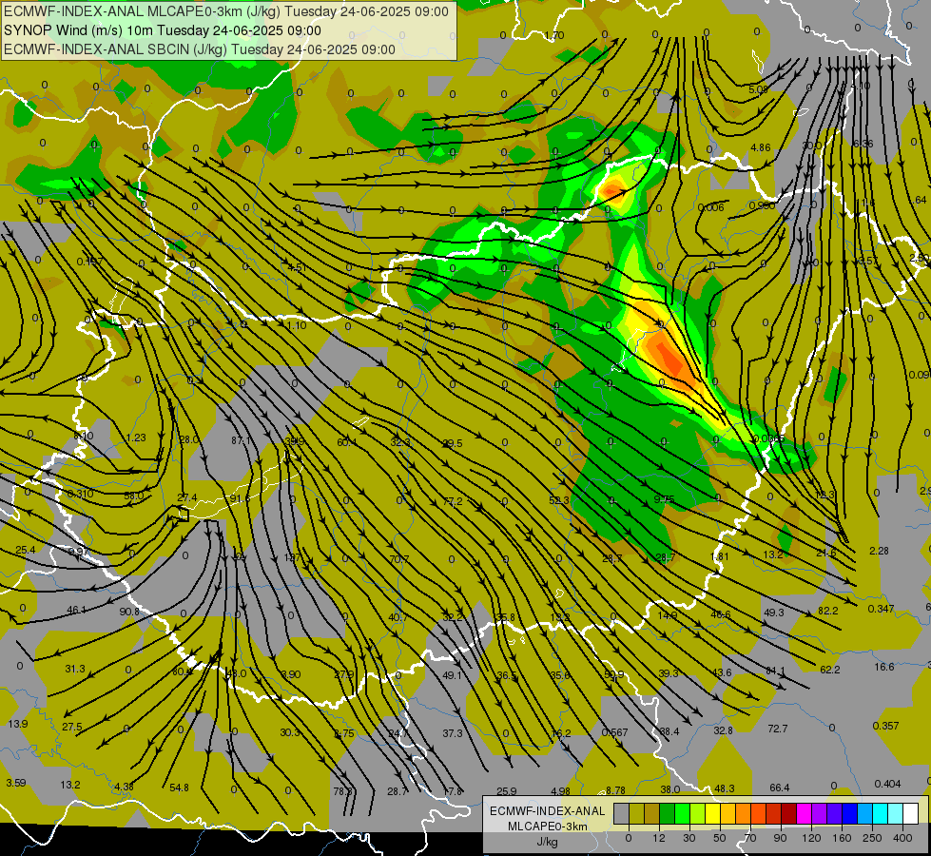Image resolution: width=931 pixels, height=856 pixels.
Task: Click the map value 62.2
Action: 830,670
